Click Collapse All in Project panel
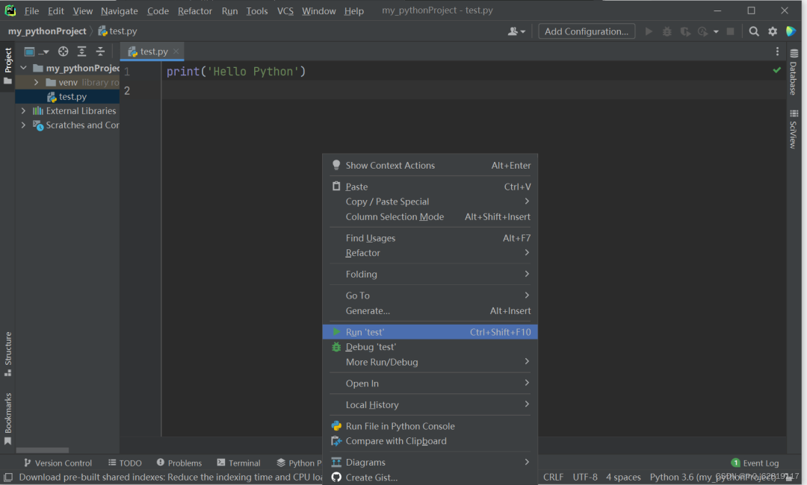The height and width of the screenshot is (485, 807). (100, 51)
